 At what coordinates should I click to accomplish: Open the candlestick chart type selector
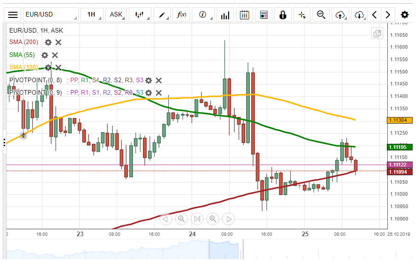[x=140, y=14]
